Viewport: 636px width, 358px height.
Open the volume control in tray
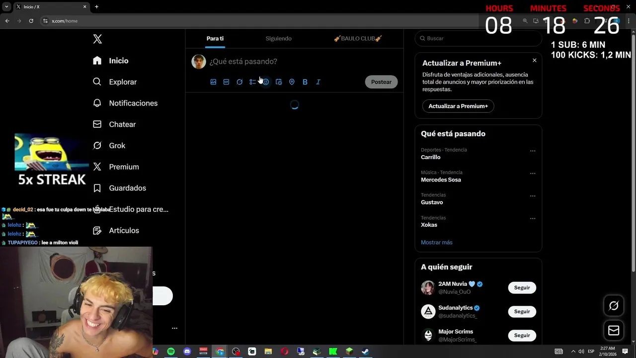581,352
